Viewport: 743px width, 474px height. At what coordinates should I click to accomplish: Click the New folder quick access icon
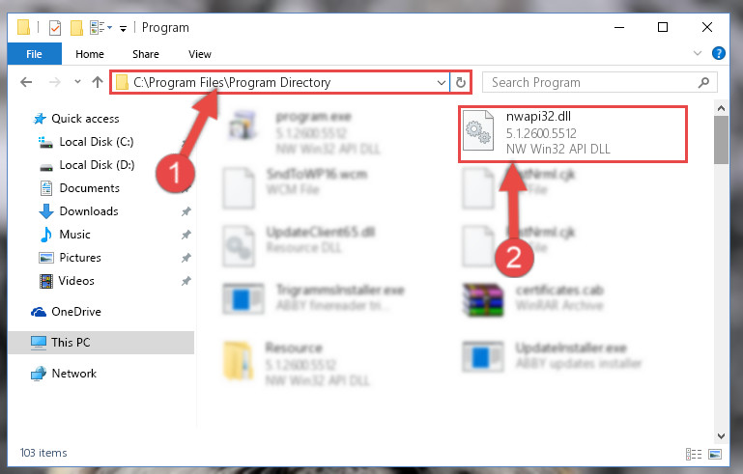coord(76,28)
